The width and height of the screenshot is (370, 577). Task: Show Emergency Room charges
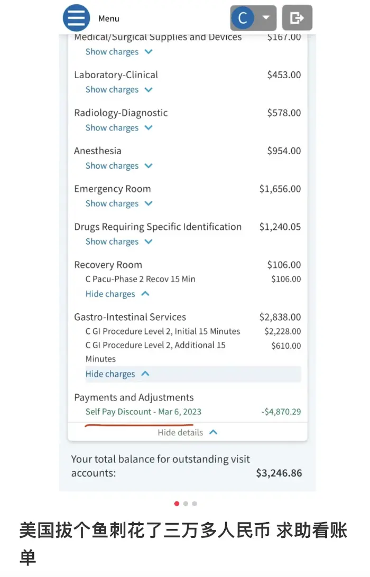click(119, 204)
